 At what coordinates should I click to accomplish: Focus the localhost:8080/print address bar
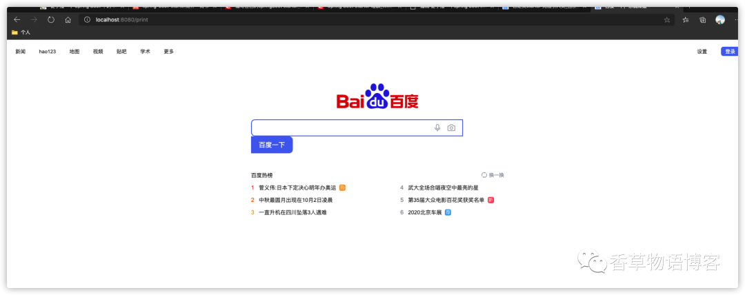[x=375, y=20]
